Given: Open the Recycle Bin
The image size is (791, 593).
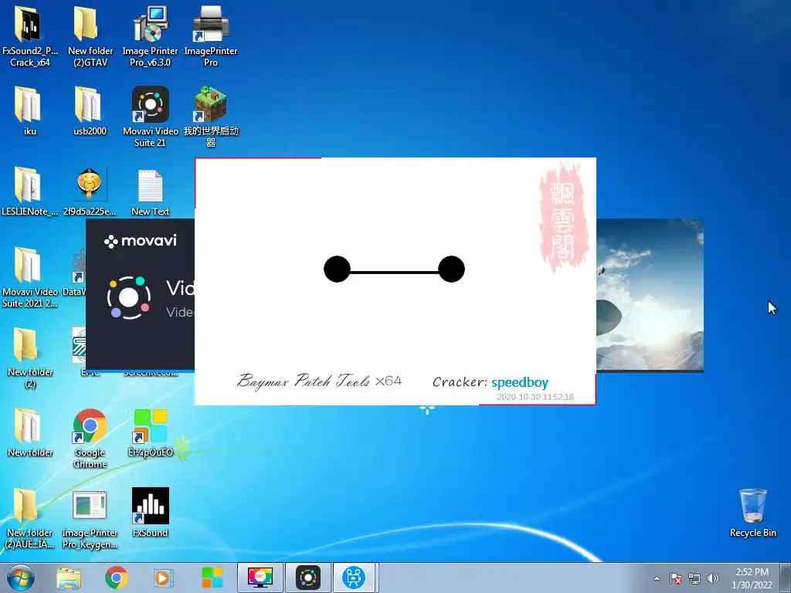Looking at the screenshot, I should pos(752,513).
